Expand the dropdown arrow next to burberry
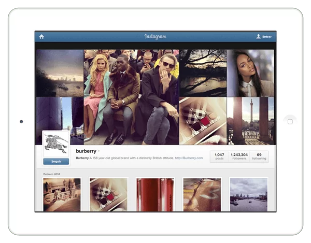The width and height of the screenshot is (311, 243). coord(99,151)
